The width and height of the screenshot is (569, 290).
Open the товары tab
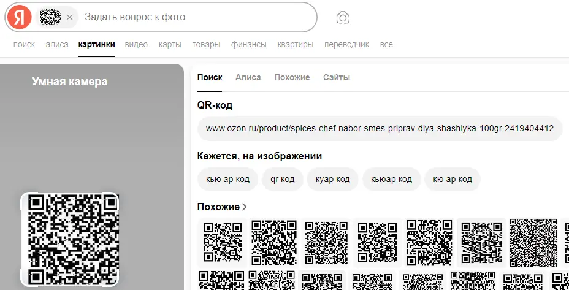coord(206,44)
